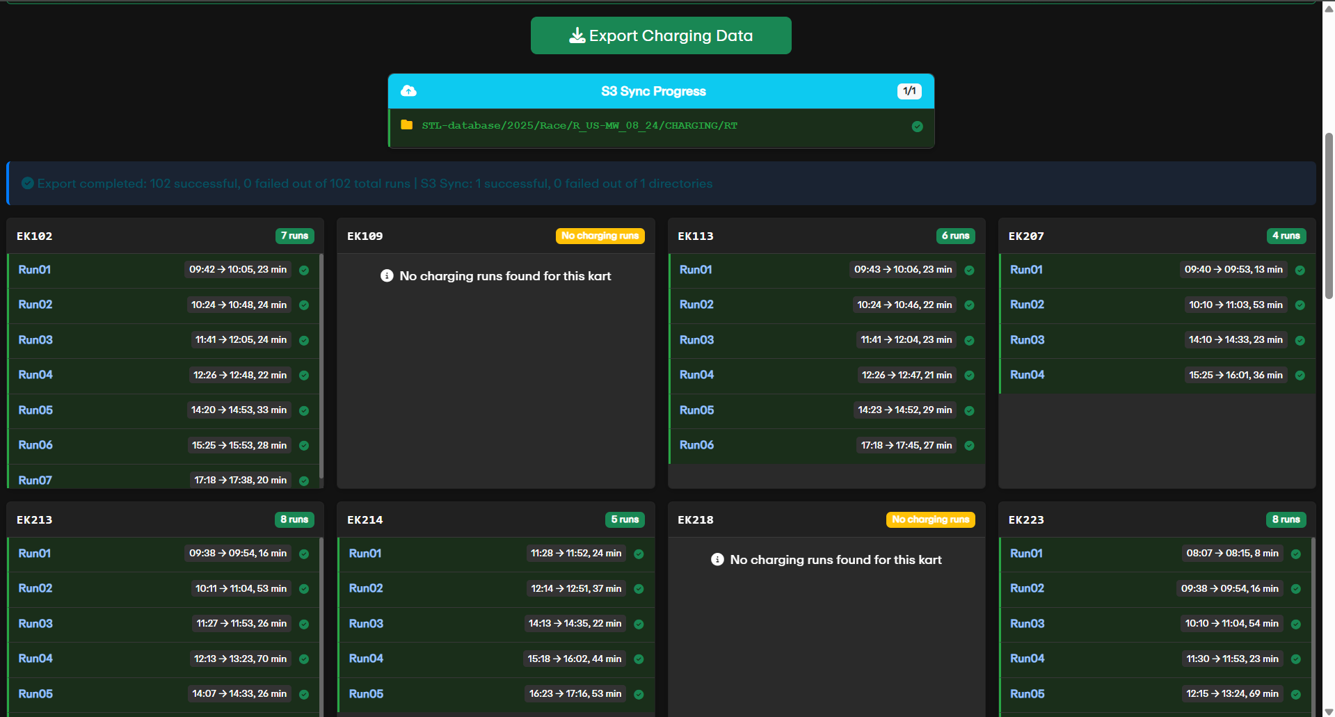Click the check icon next to Export completed message

click(x=28, y=183)
